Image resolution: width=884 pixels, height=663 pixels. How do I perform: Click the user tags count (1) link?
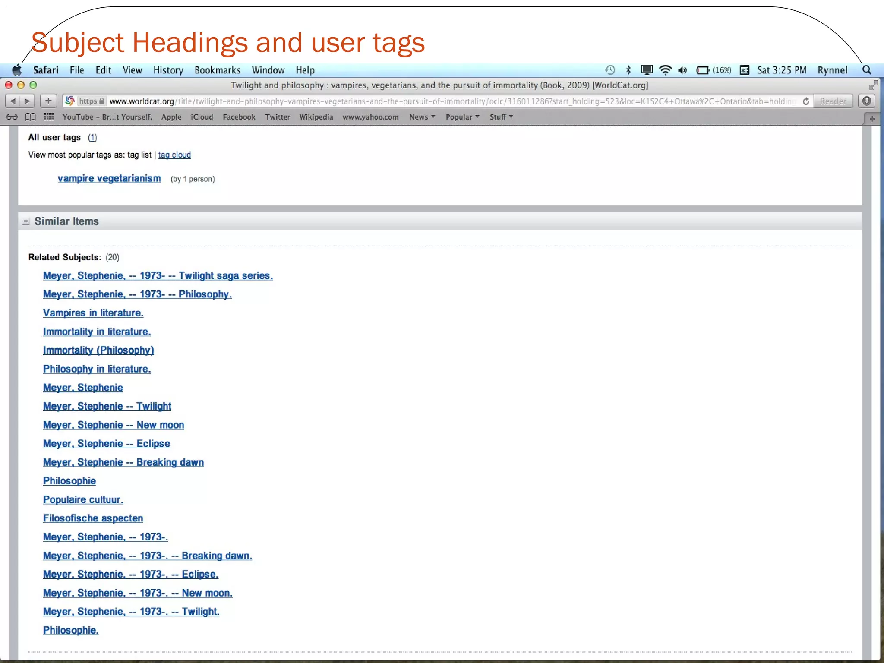(92, 137)
